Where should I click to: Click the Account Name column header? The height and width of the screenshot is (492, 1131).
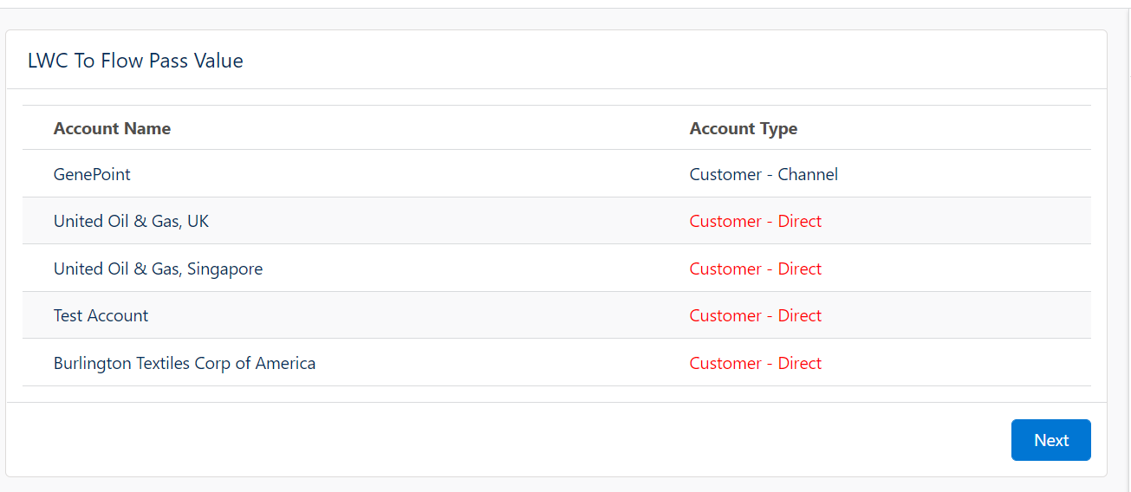(112, 128)
